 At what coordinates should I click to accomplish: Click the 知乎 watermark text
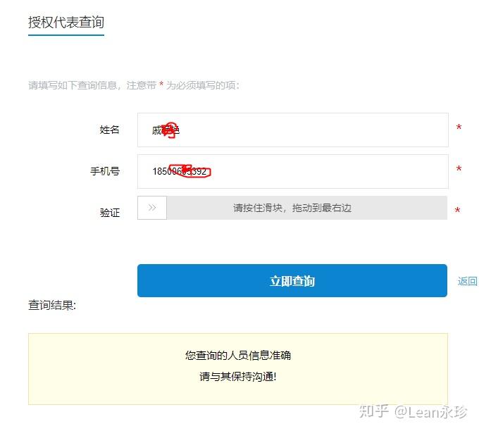(373, 411)
